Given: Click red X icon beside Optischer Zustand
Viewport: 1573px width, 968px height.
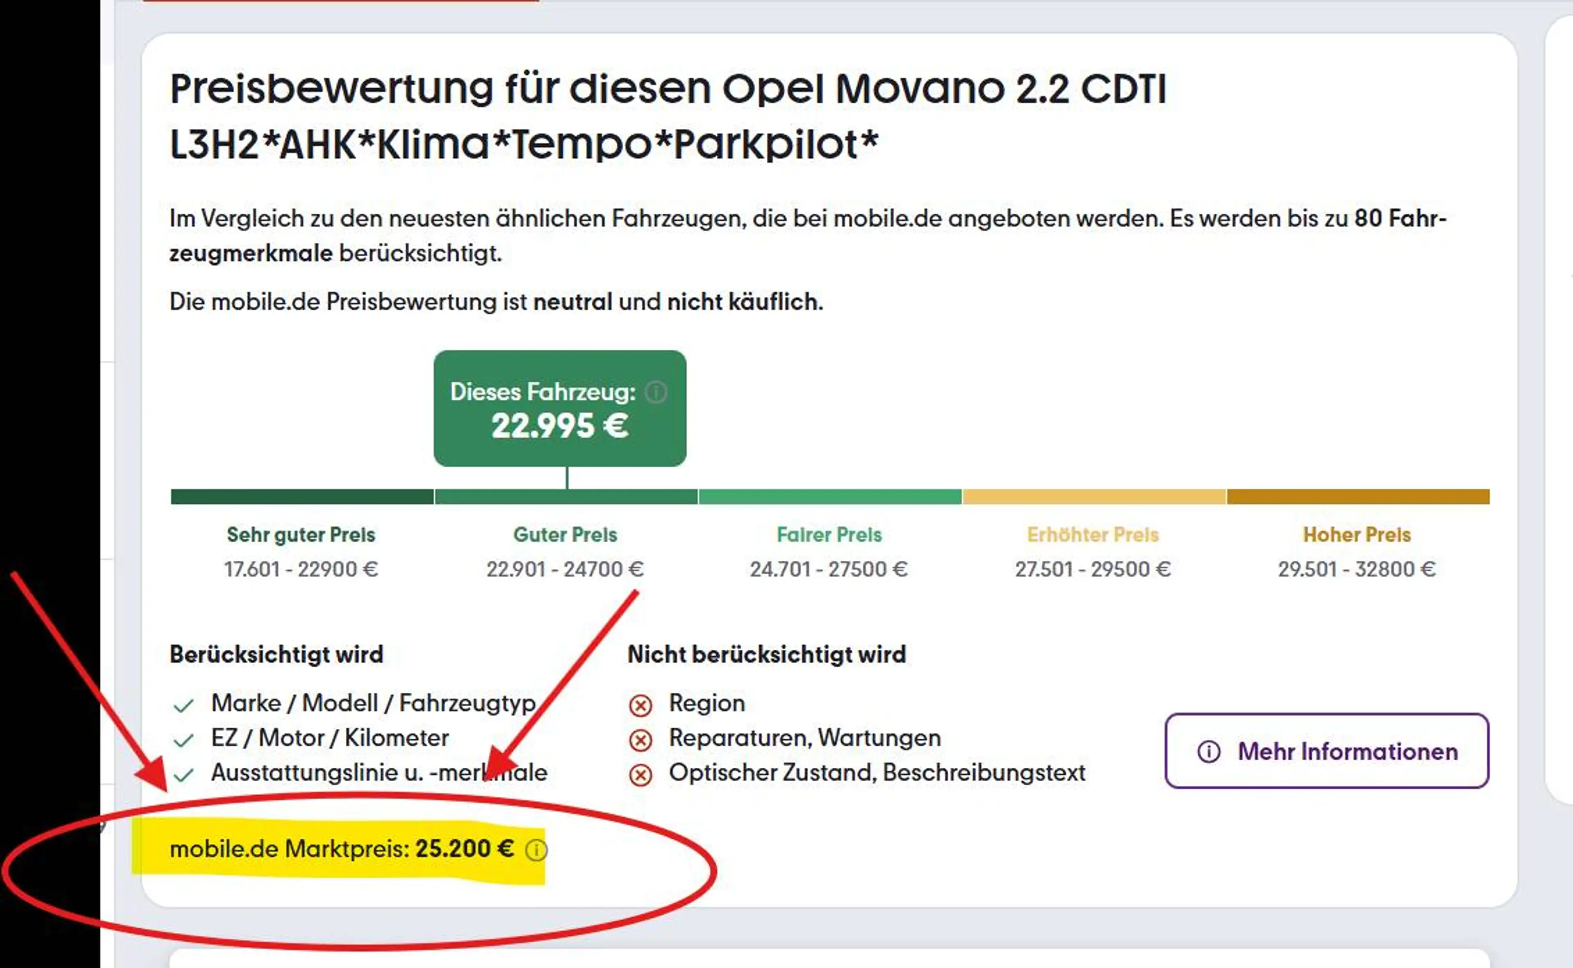Looking at the screenshot, I should tap(641, 775).
